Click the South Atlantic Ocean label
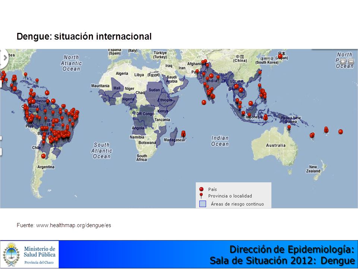This screenshot has width=358, height=269. click(102, 151)
